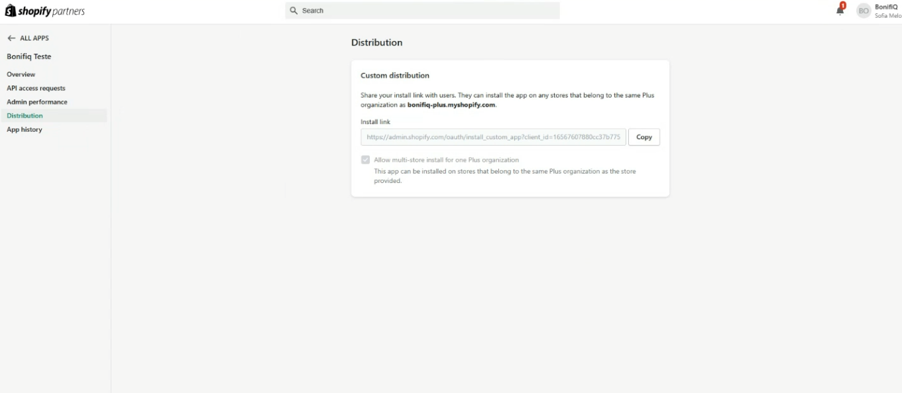Click the Install link label

pos(375,122)
